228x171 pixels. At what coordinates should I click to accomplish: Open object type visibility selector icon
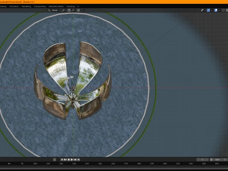[x=203, y=10]
